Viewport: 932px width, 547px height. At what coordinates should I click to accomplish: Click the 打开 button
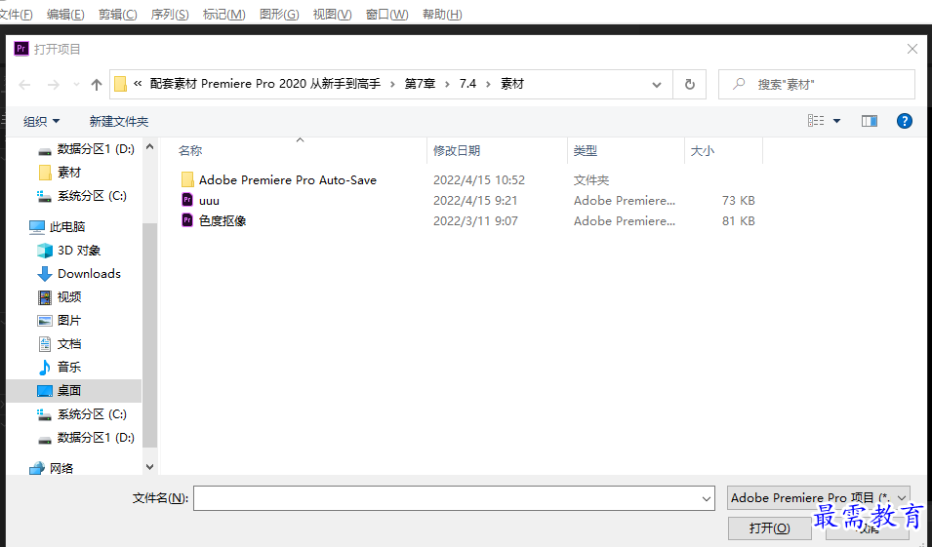coord(770,528)
